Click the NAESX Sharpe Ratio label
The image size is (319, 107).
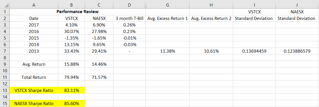34,104
